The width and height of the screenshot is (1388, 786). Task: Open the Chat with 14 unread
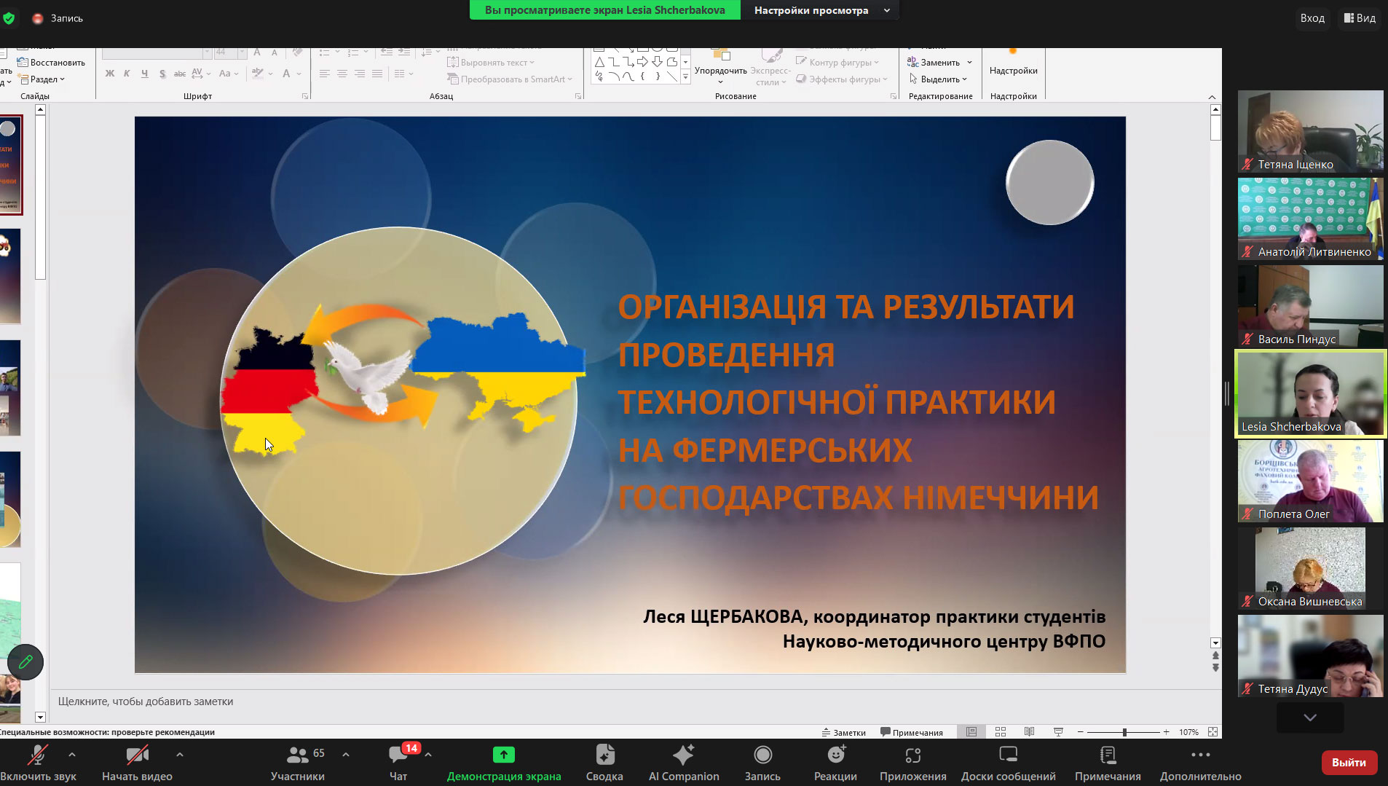coord(398,755)
